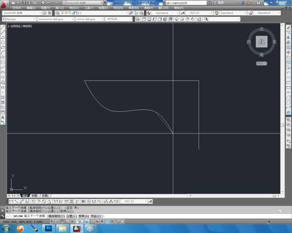The image size is (292, 233).
Task: Toggle Object Snap Tracking in the status bar
Action: pyautogui.click(x=87, y=221)
